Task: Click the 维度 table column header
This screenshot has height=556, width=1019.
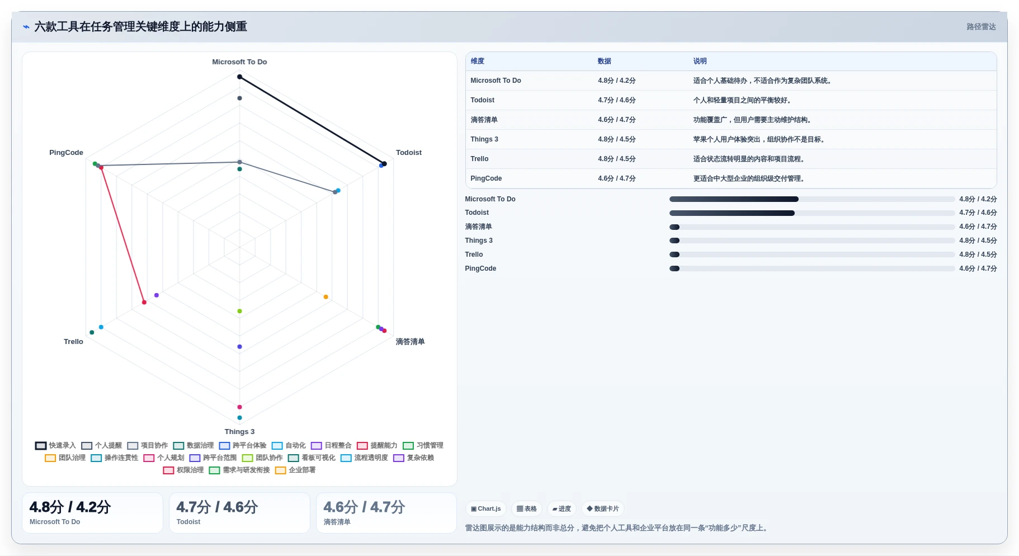Action: tap(477, 61)
